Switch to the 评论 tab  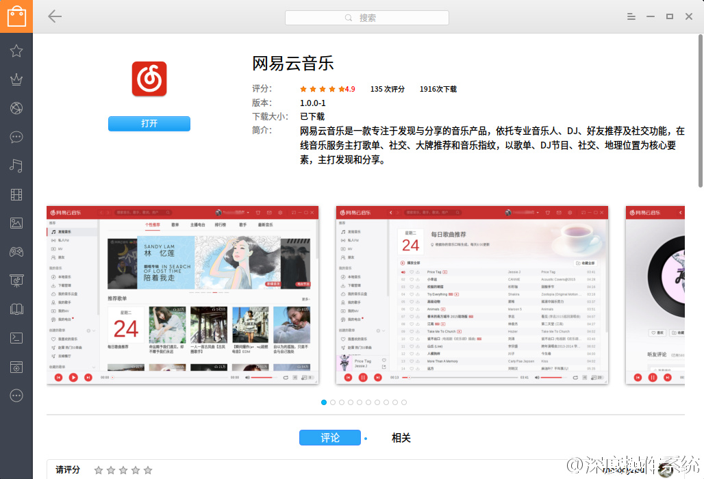[329, 438]
